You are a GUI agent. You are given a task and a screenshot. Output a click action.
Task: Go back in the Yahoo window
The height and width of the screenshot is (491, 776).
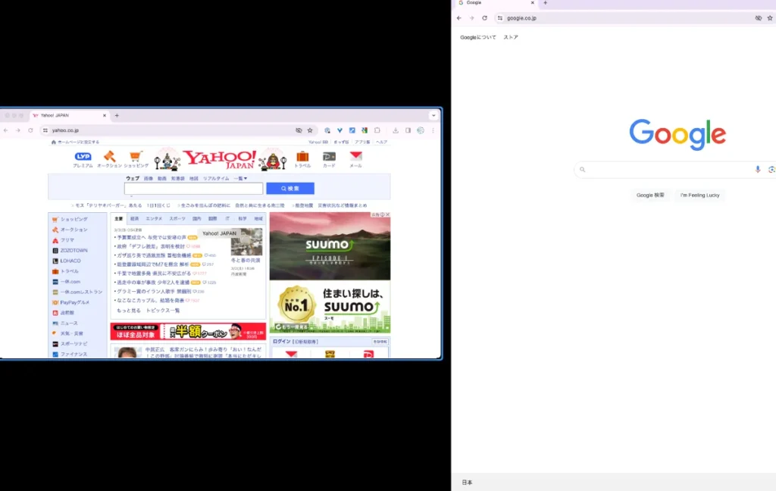tap(6, 130)
